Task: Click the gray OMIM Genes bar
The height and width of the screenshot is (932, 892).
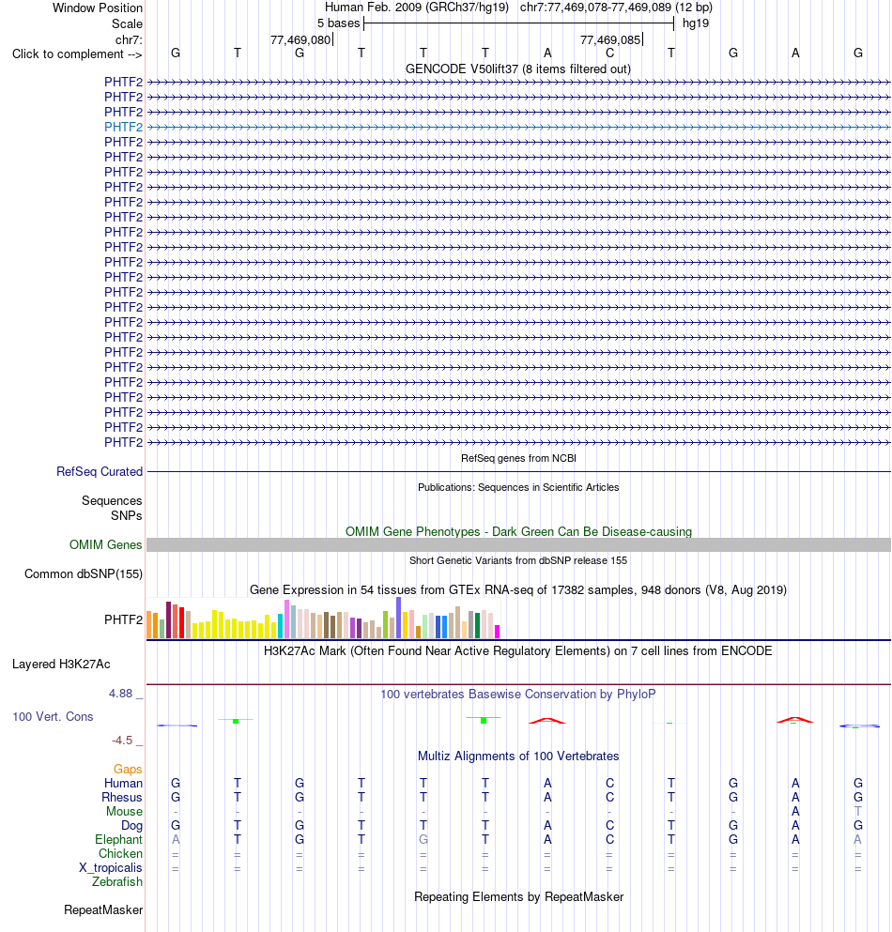Action: (518, 544)
